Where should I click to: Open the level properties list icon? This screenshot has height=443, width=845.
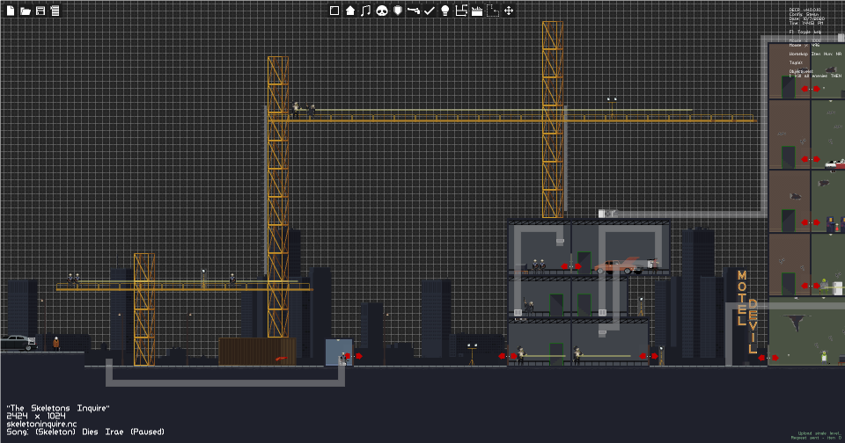pos(55,11)
